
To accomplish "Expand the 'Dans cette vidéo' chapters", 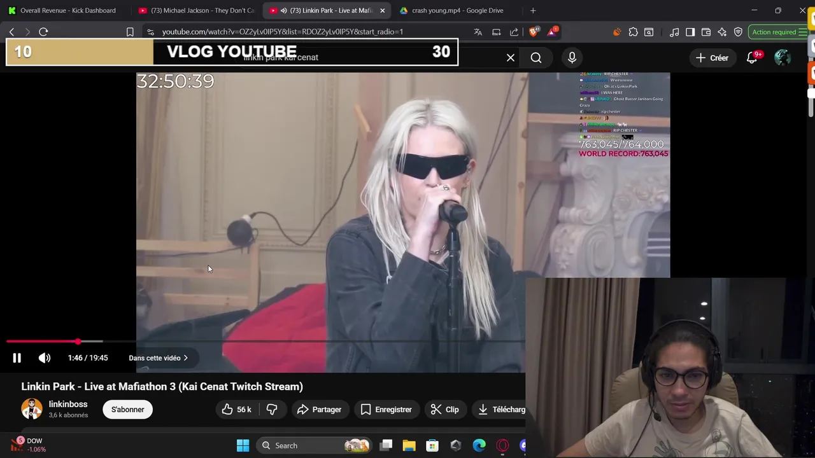I will pyautogui.click(x=159, y=358).
